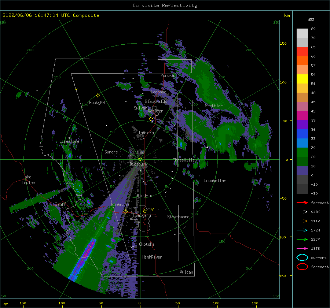Select the yellow diamond marker near RedDeer
Image resolution: width=330 pixels, height=308 pixels.
click(x=151, y=119)
